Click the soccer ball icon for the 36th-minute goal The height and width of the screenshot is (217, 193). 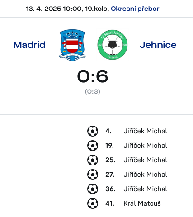point(93,189)
